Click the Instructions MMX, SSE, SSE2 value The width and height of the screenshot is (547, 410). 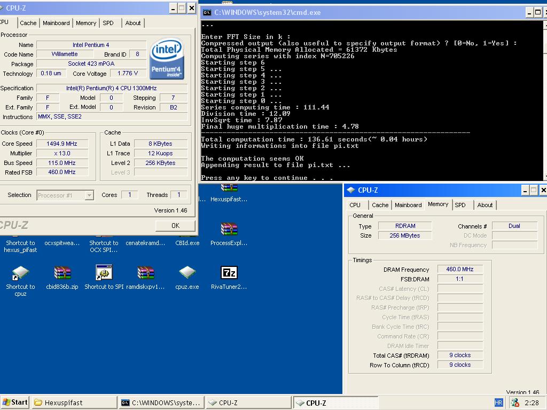(112, 116)
